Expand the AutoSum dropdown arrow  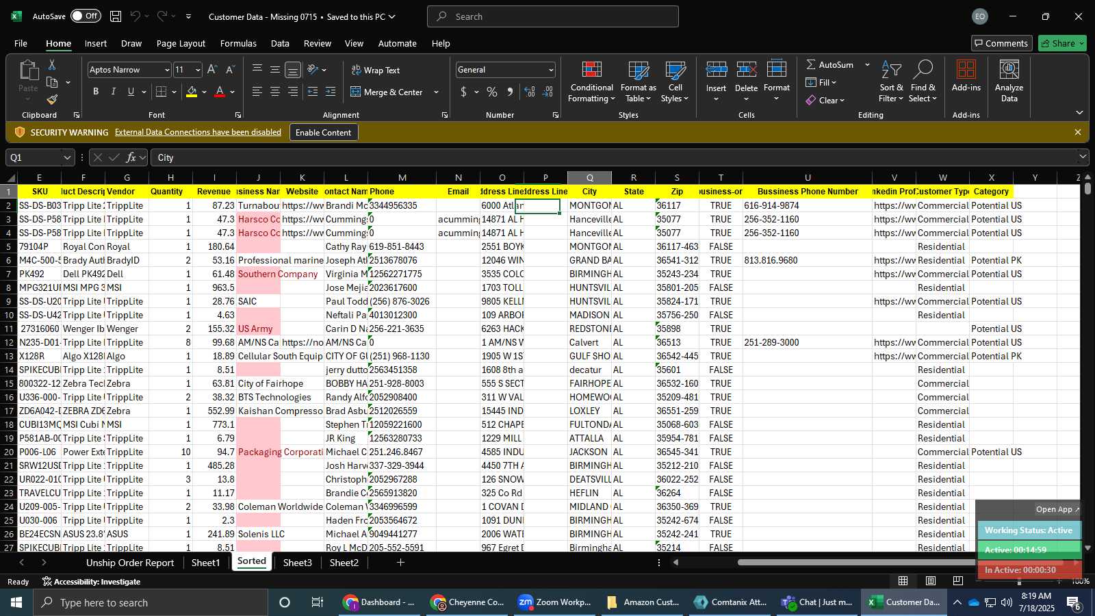tap(867, 64)
